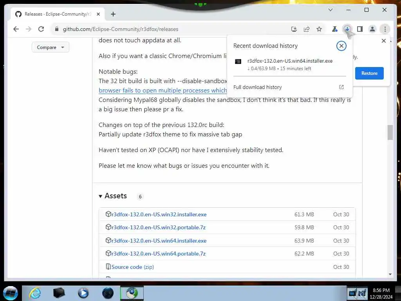The width and height of the screenshot is (401, 301).
Task: Open Chrome Labs flask icon
Action: pyautogui.click(x=334, y=29)
